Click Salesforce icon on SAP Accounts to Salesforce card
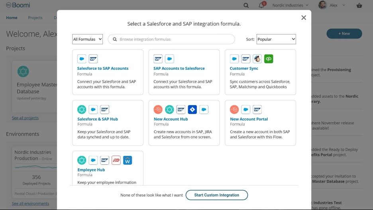 point(169,59)
